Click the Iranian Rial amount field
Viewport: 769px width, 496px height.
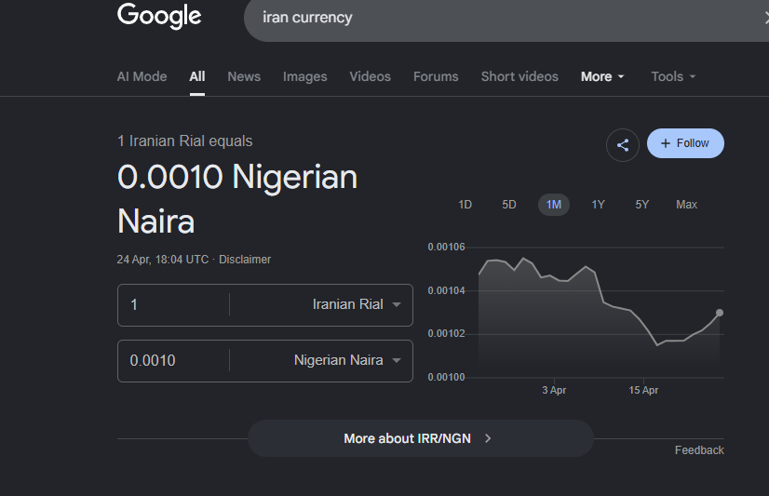[x=174, y=305]
